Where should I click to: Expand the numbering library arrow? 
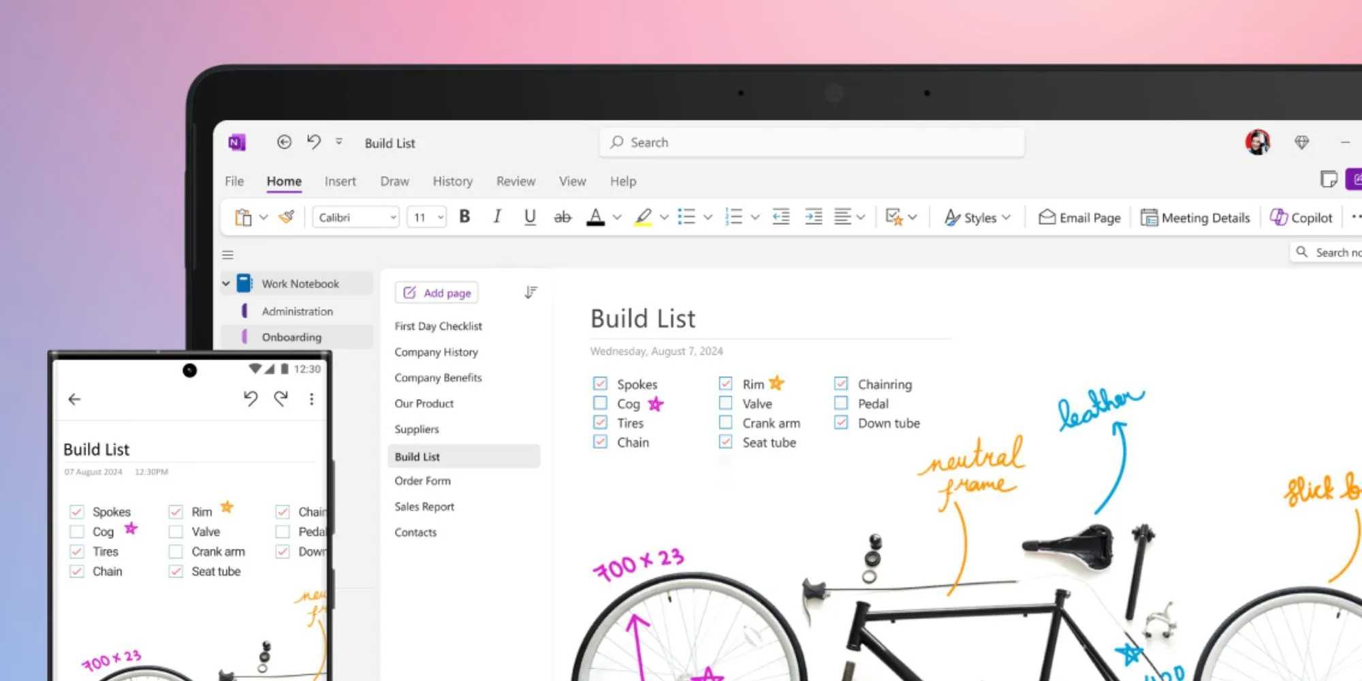tap(755, 217)
